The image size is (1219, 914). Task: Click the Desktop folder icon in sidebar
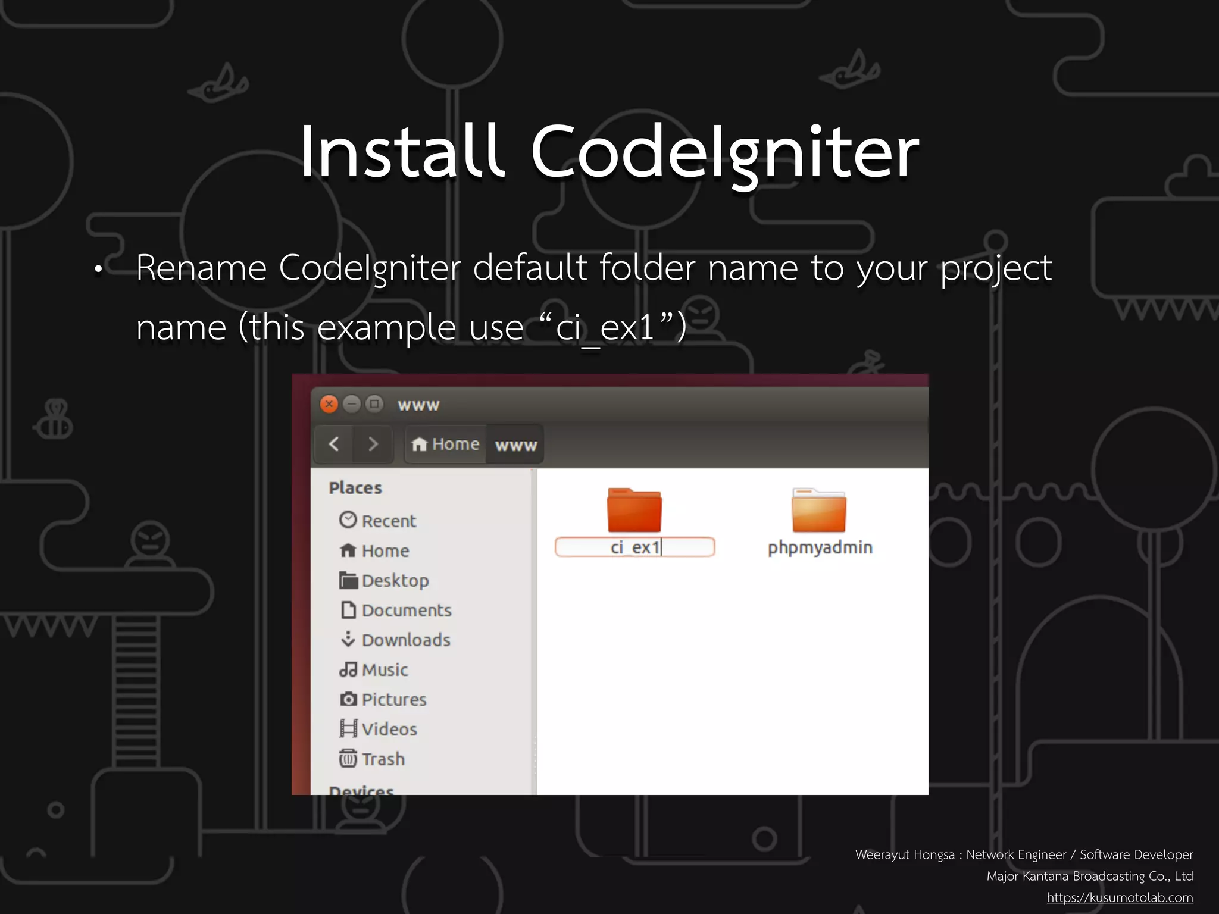point(348,580)
